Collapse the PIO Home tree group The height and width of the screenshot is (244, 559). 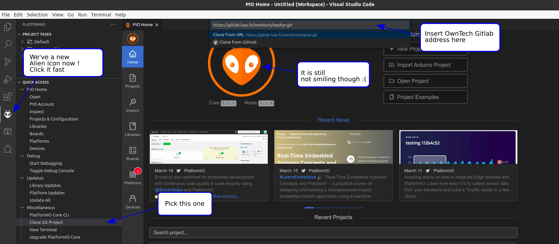pos(23,90)
